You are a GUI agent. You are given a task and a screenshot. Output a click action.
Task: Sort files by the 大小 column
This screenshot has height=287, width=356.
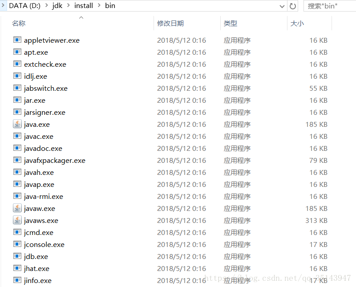coord(297,23)
